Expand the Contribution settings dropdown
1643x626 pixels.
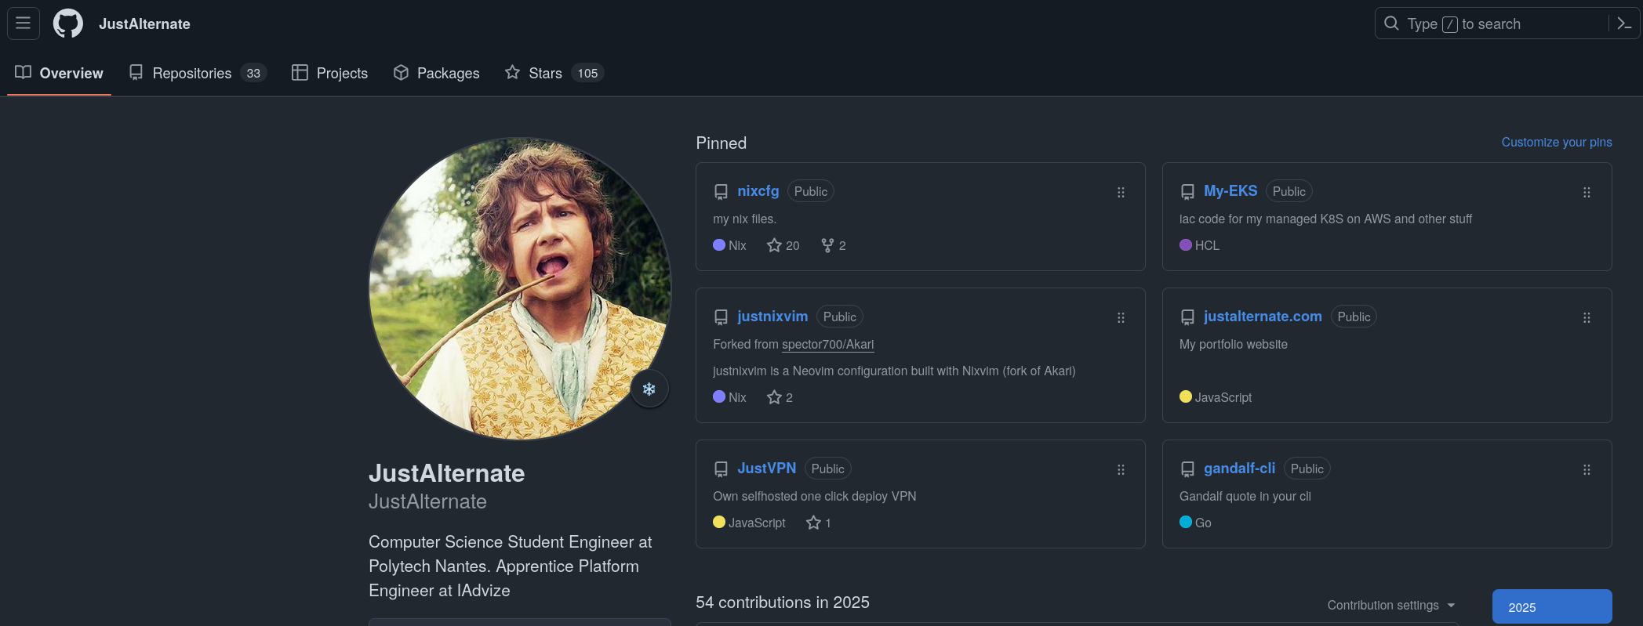(1390, 605)
